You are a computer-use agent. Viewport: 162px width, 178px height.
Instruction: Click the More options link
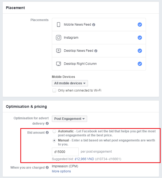tap(61, 171)
